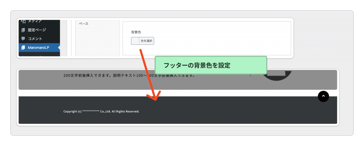Click the active-menu arrow beside MaromaroLP
364x146 pixels.
point(59,47)
